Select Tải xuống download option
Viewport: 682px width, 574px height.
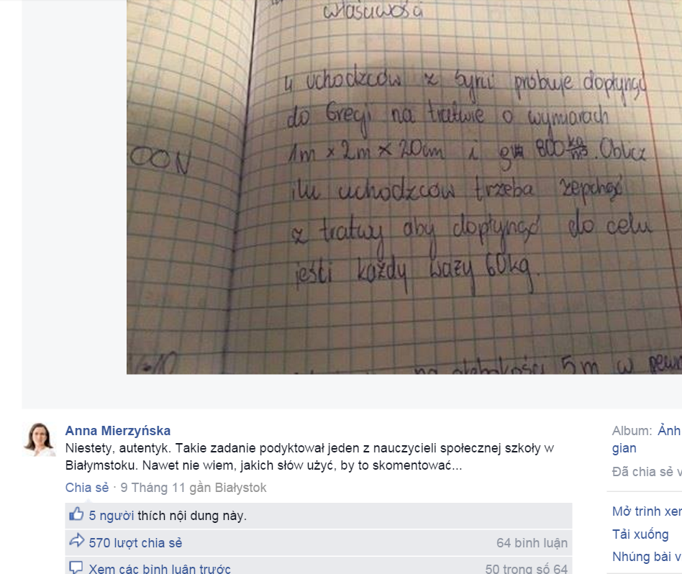click(x=640, y=534)
